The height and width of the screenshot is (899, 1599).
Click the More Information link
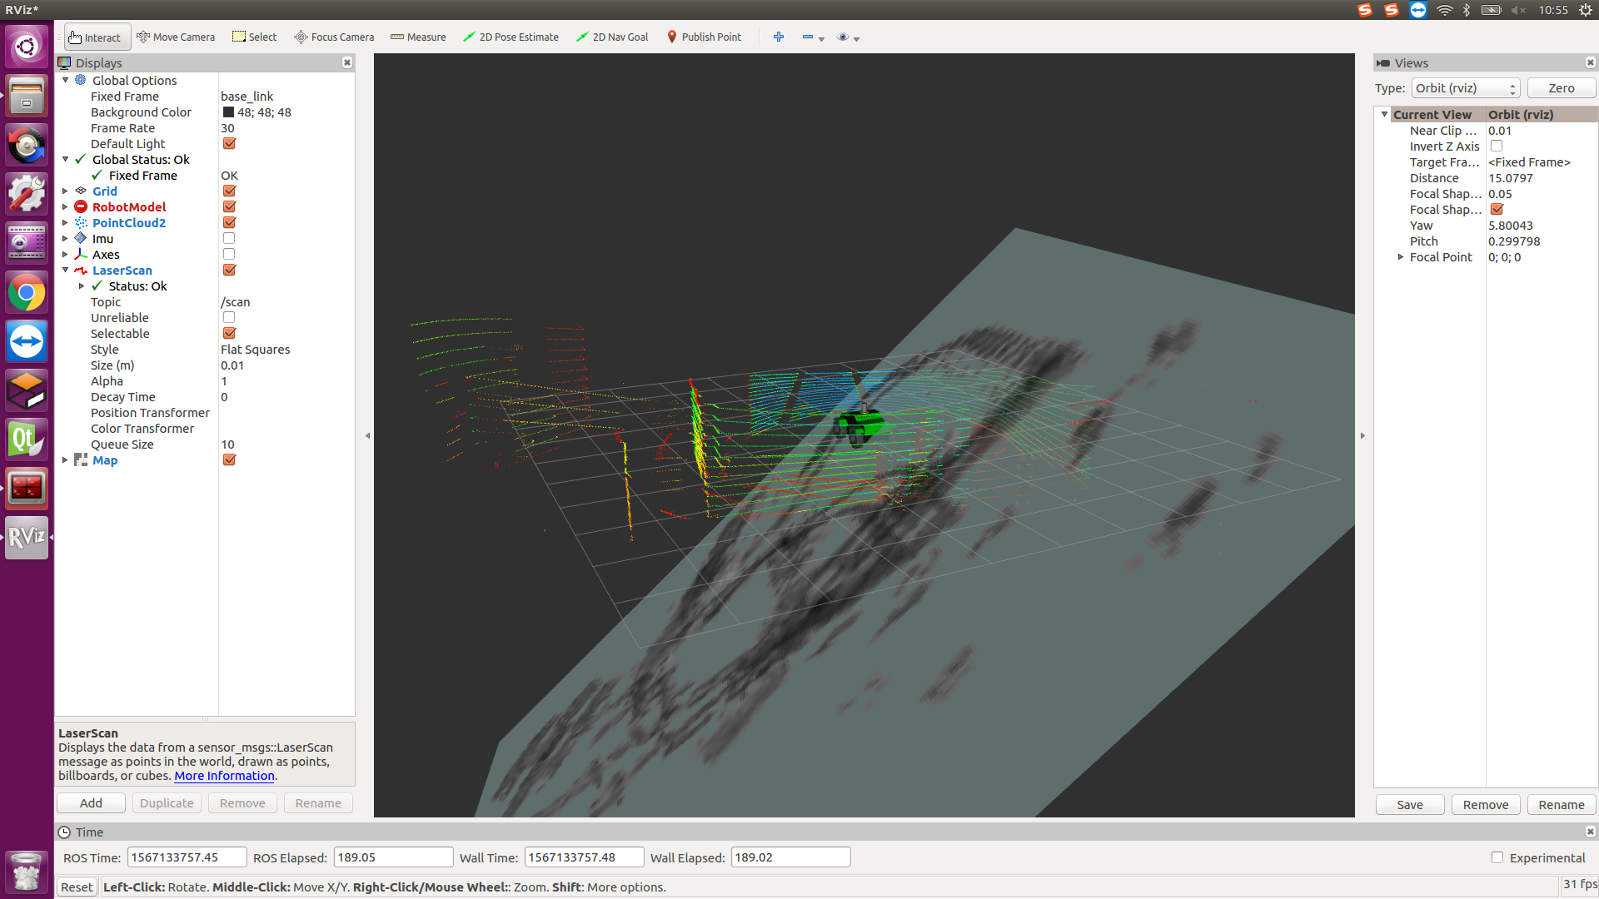pos(223,775)
